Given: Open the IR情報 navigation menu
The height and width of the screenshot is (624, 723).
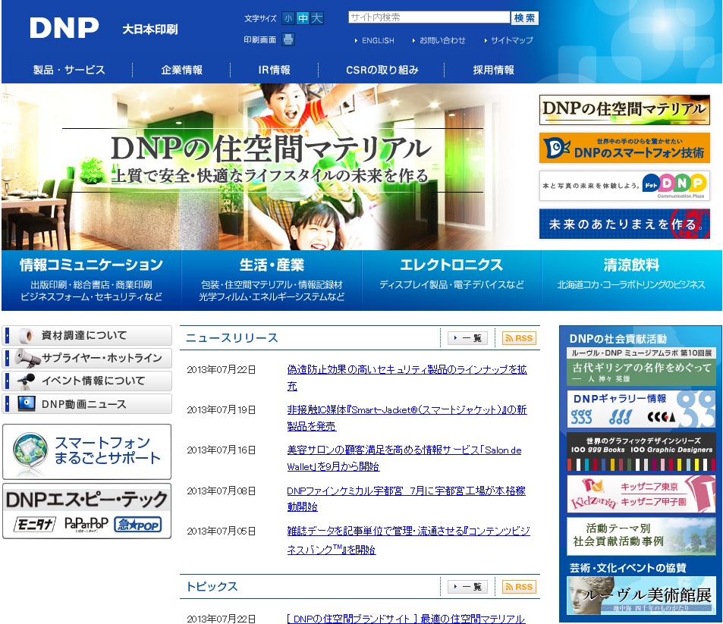Looking at the screenshot, I should tap(274, 70).
